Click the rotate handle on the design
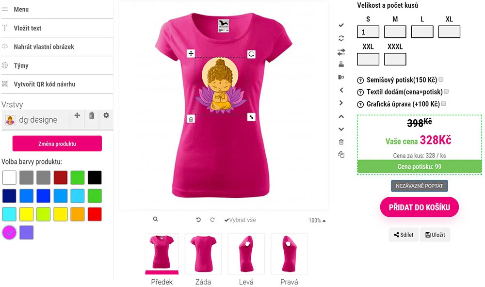485x287 pixels. pyautogui.click(x=251, y=54)
